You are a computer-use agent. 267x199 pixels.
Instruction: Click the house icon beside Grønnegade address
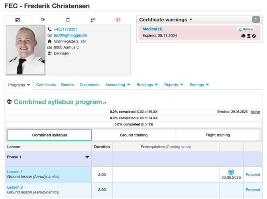(49, 41)
